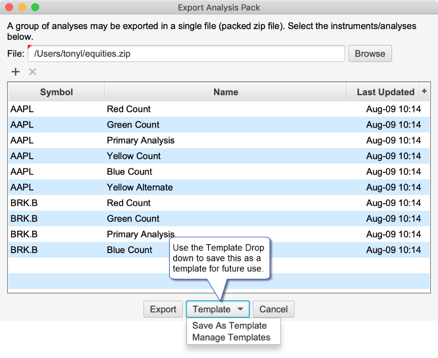Select the BRK.B Green Count row
The width and height of the screenshot is (438, 358).
pyautogui.click(x=219, y=218)
